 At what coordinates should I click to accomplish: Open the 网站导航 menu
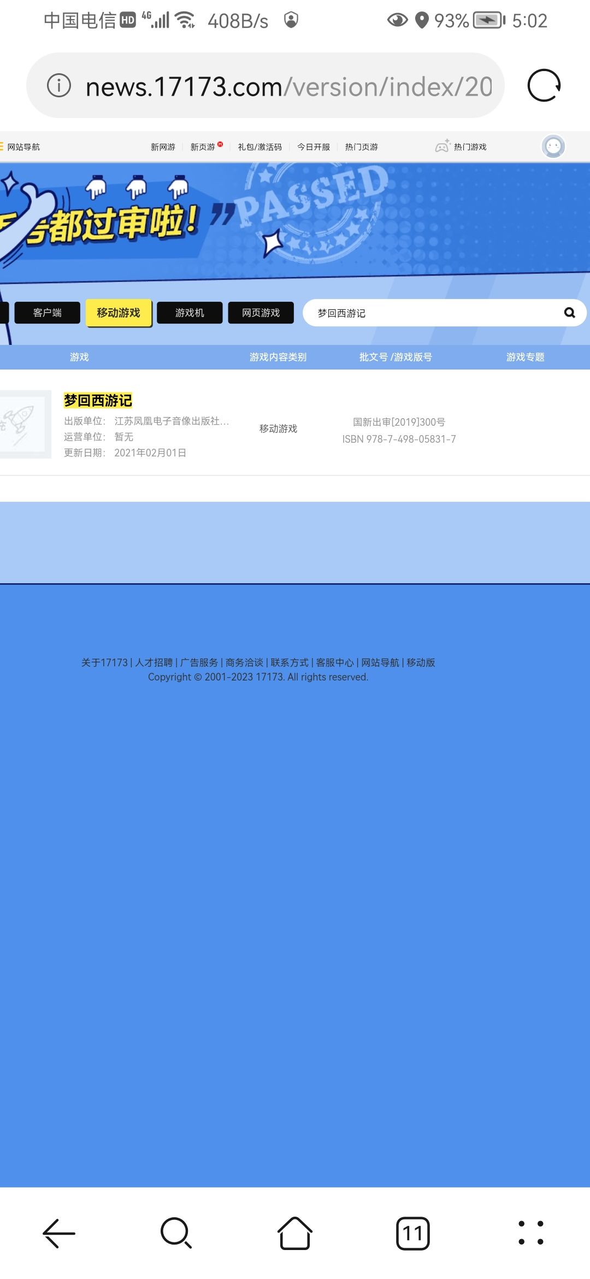21,147
